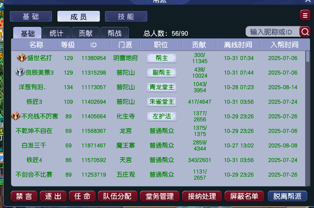Open the 帮战 sub-tab
The image size is (314, 208).
click(x=114, y=33)
